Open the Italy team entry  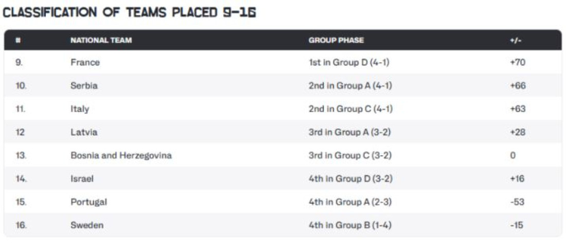pyautogui.click(x=80, y=109)
